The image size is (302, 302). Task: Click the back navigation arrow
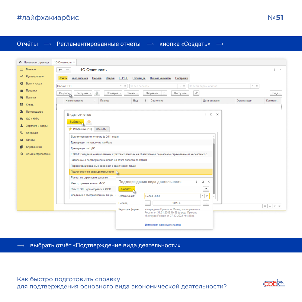pyautogui.click(x=60, y=70)
